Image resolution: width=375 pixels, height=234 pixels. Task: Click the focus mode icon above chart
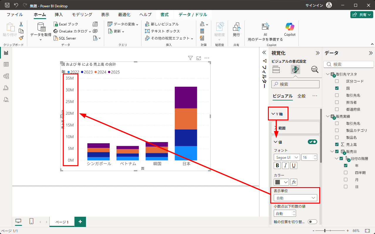point(199,58)
